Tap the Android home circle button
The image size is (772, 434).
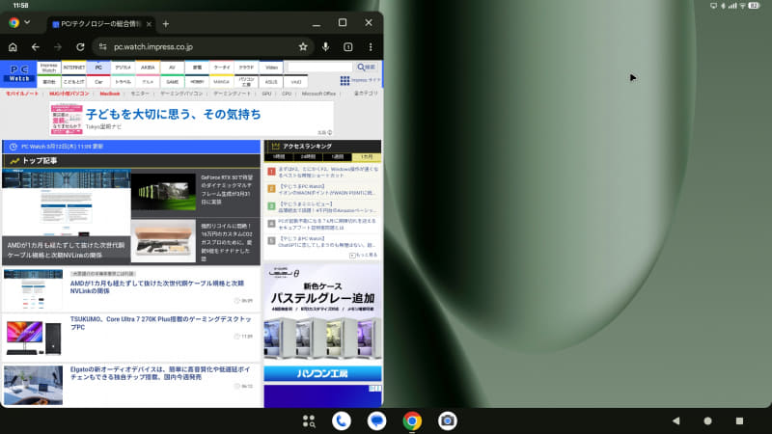[707, 420]
